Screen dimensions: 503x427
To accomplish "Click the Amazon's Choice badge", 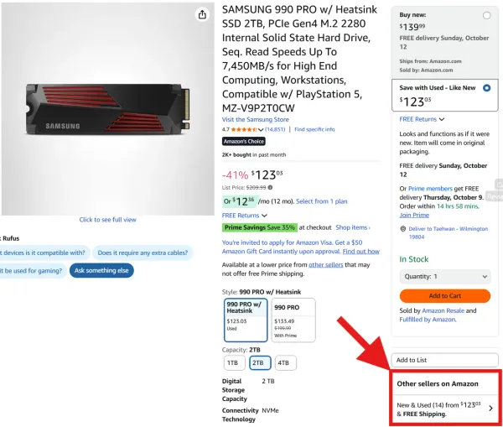I will tap(243, 142).
